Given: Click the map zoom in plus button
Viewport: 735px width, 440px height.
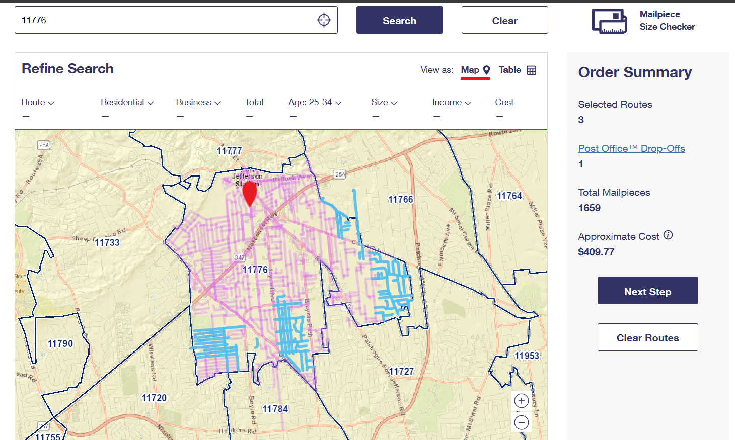Looking at the screenshot, I should click(522, 401).
